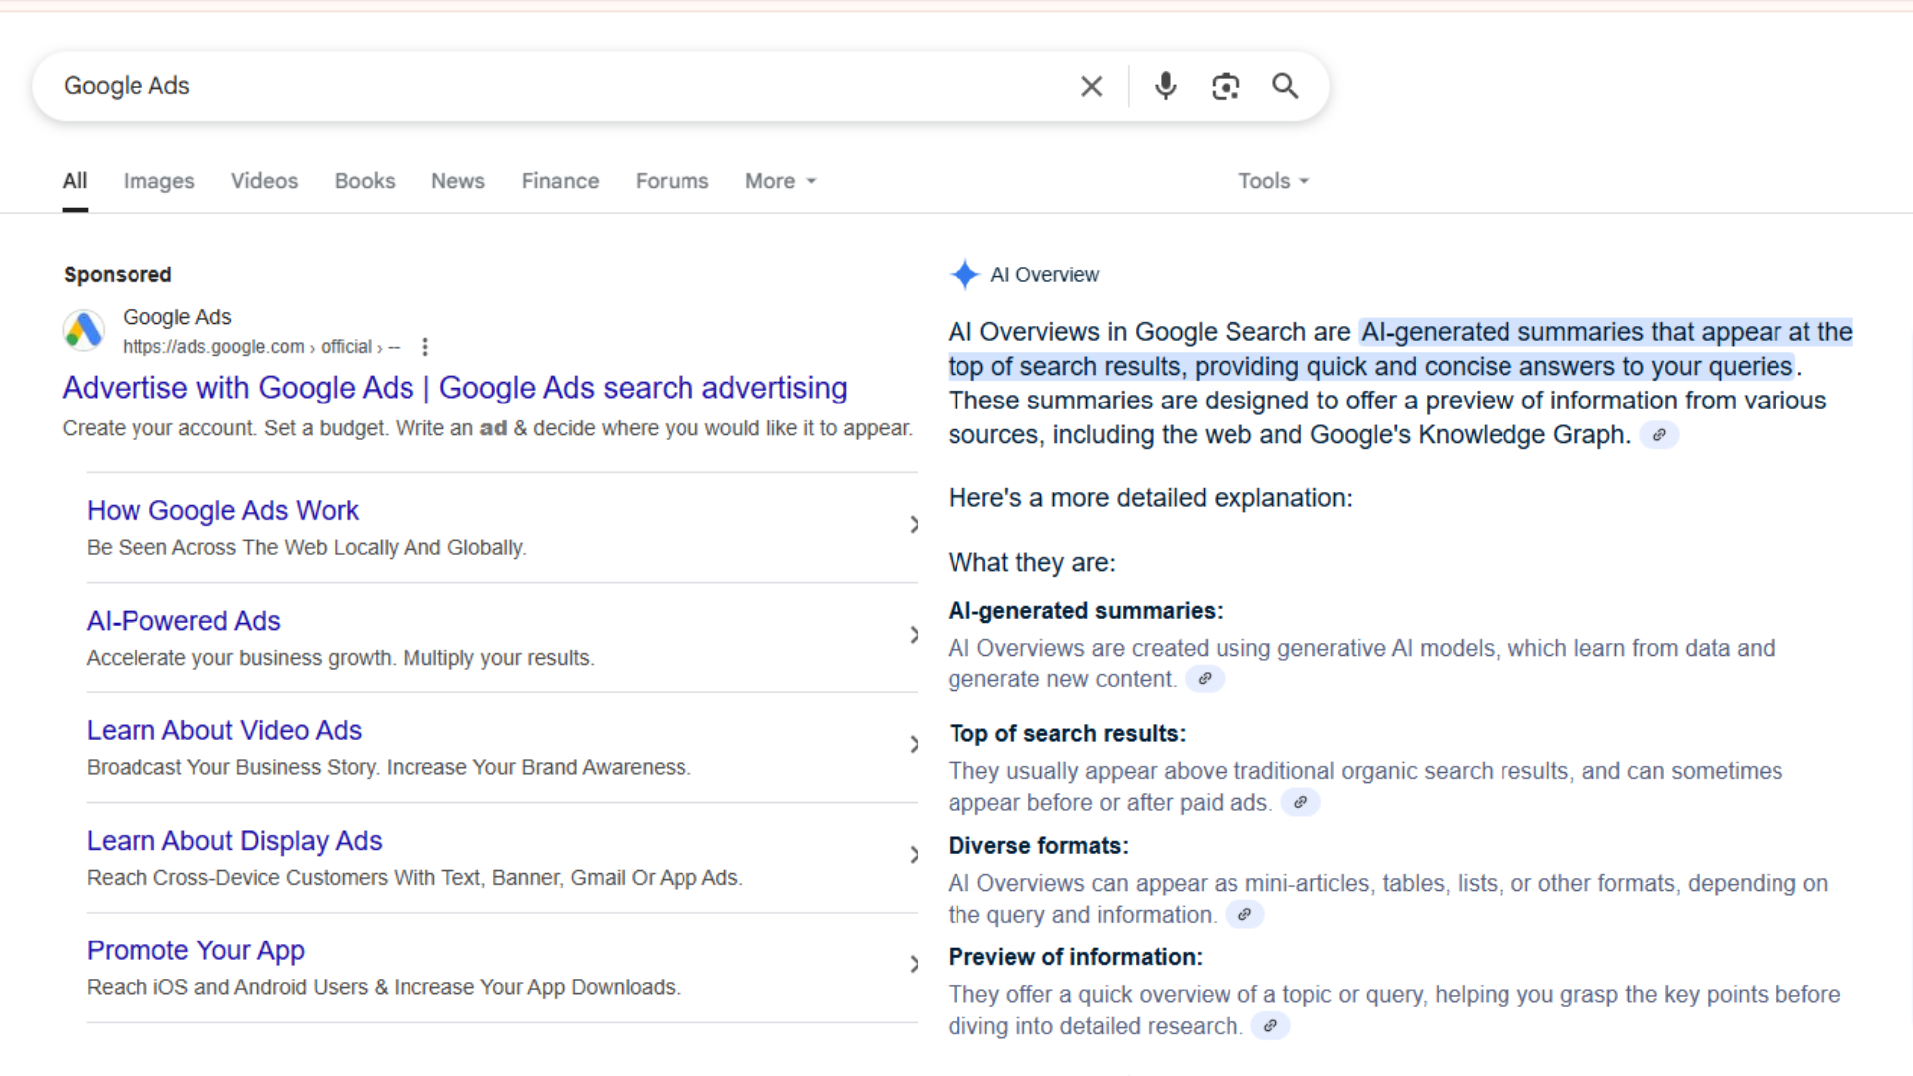1913x1076 pixels.
Task: Select the All results tab
Action: 75,181
